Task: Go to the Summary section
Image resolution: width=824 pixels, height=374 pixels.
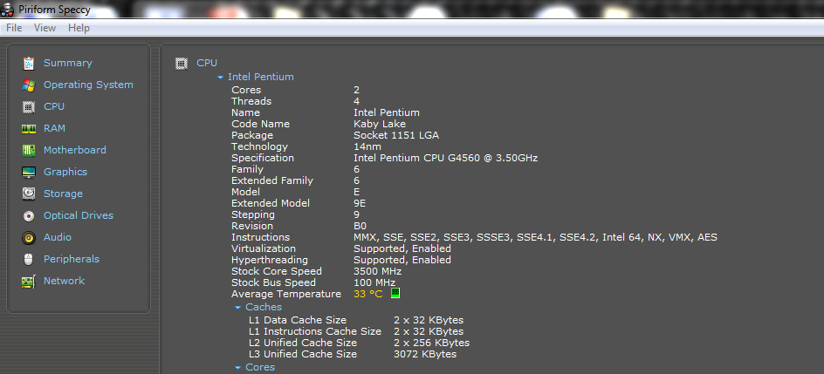Action: (68, 63)
